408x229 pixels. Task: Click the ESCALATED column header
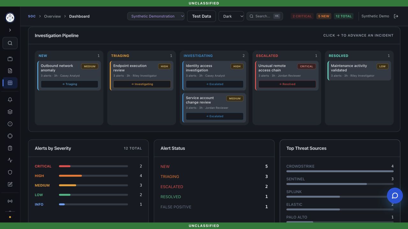tap(267, 56)
